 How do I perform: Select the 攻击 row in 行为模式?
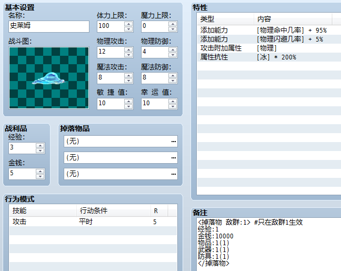[93, 222]
